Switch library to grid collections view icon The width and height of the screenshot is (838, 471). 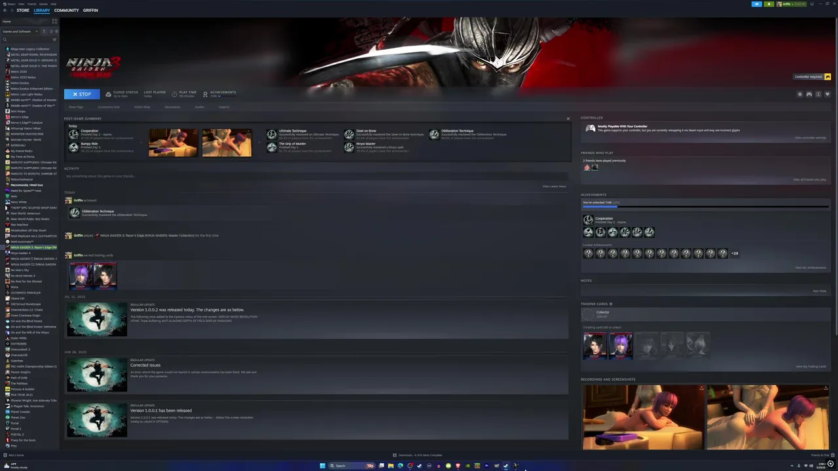[54, 22]
